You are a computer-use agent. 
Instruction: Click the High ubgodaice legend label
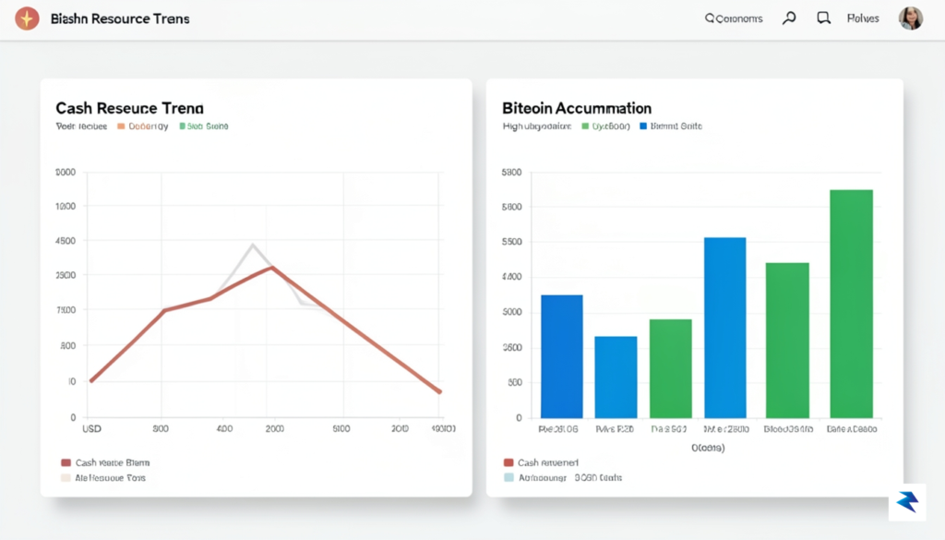[x=537, y=126]
